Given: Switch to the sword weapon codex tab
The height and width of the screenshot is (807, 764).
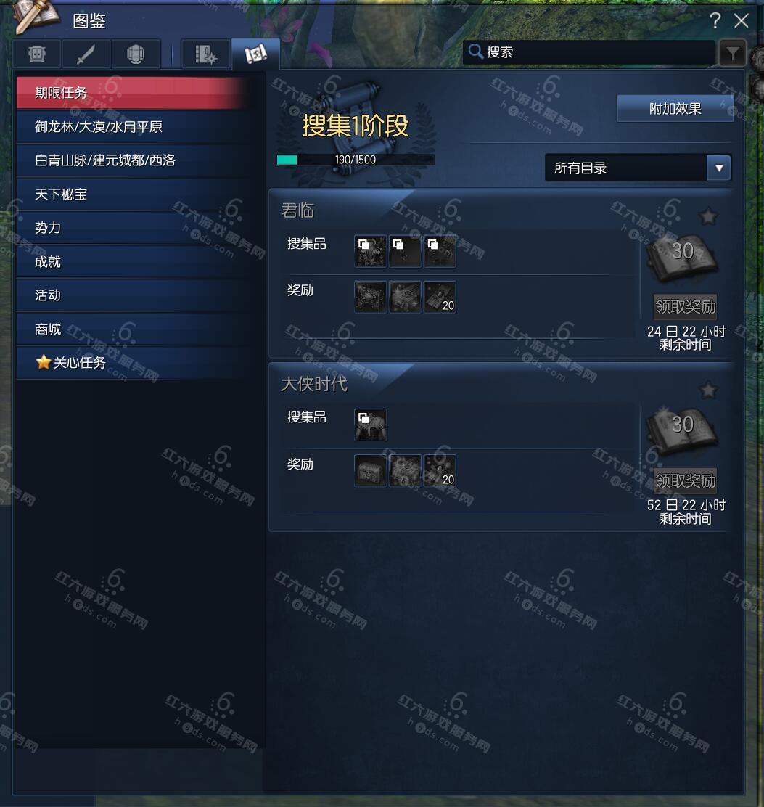Looking at the screenshot, I should pos(86,54).
